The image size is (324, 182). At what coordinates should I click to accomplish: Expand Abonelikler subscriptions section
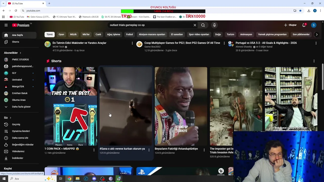13,53
